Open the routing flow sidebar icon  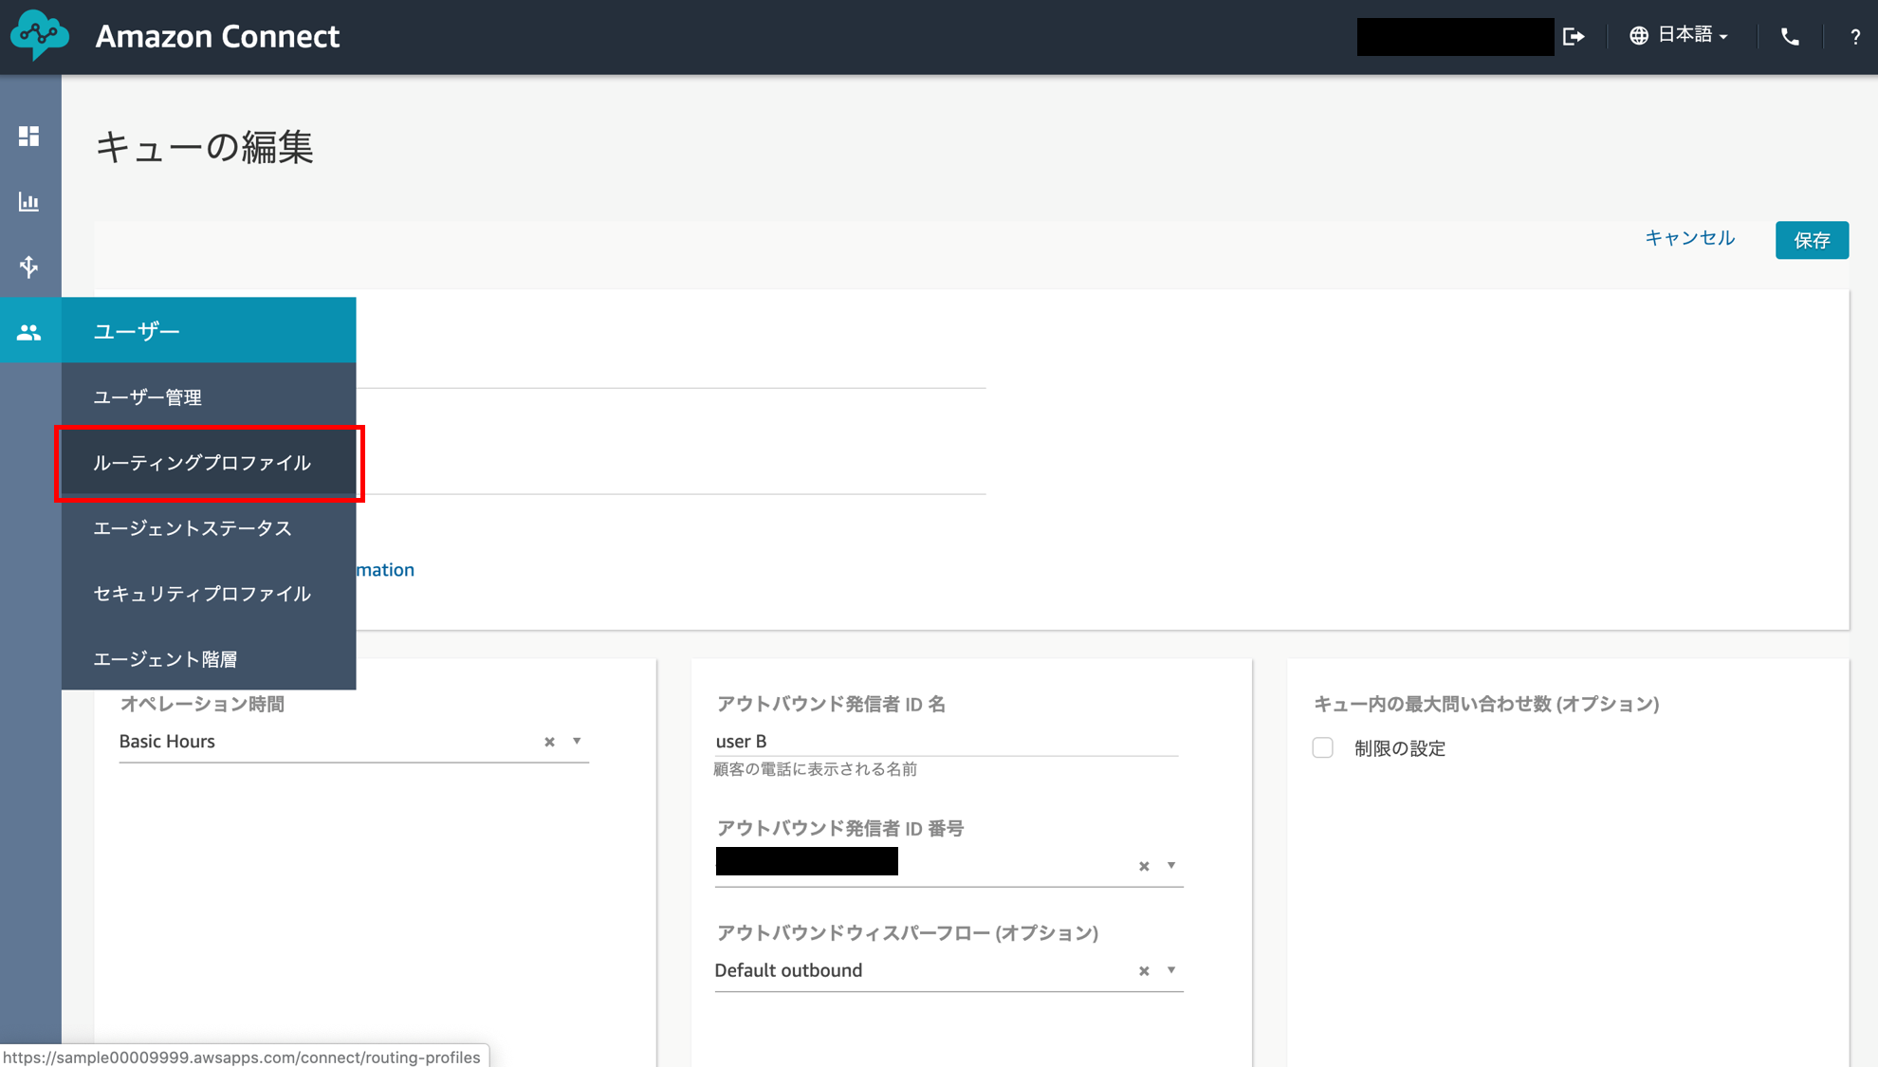(x=29, y=267)
